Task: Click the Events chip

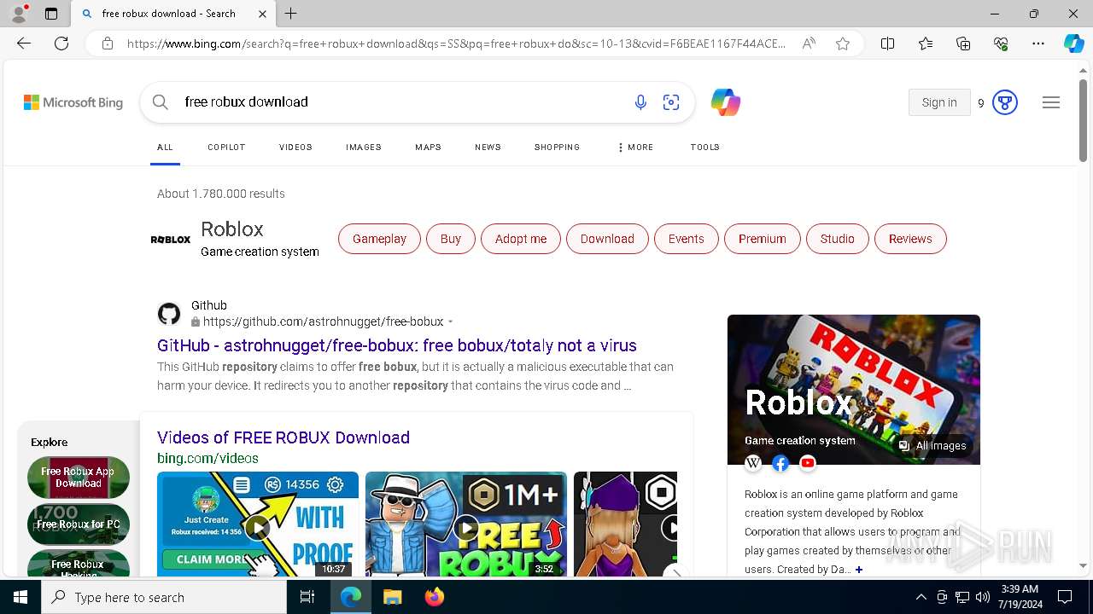Action: 686,239
